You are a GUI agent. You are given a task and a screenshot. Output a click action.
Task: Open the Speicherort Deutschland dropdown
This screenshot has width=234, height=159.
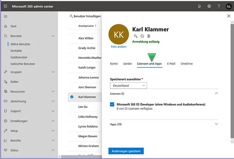[129, 85]
